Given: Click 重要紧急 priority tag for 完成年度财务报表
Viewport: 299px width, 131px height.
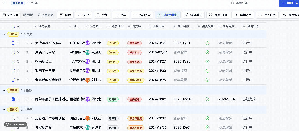Looking at the screenshot, I should click(x=135, y=43).
